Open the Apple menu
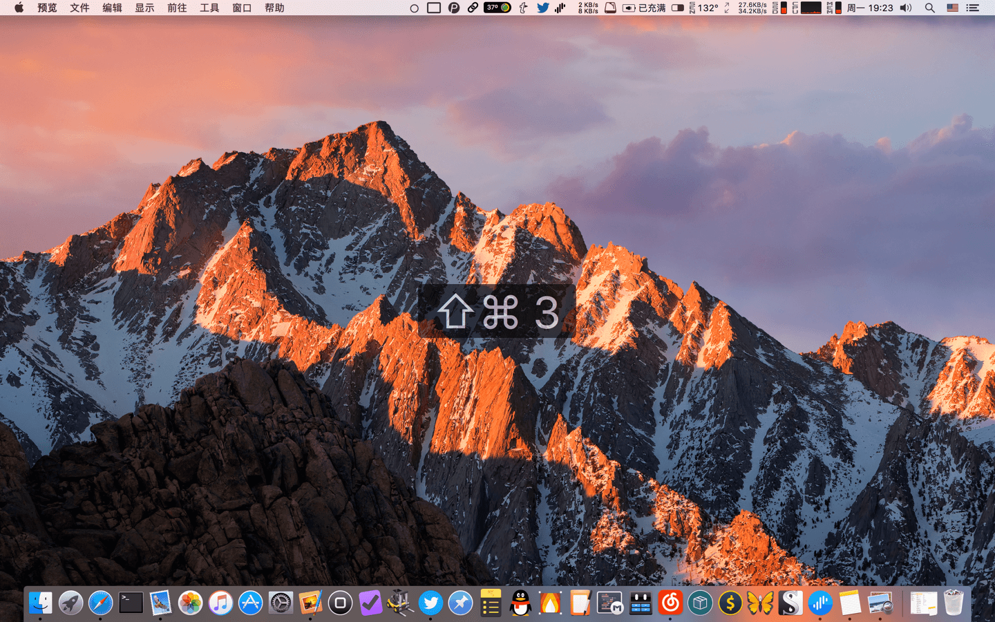The width and height of the screenshot is (995, 622). (19, 8)
